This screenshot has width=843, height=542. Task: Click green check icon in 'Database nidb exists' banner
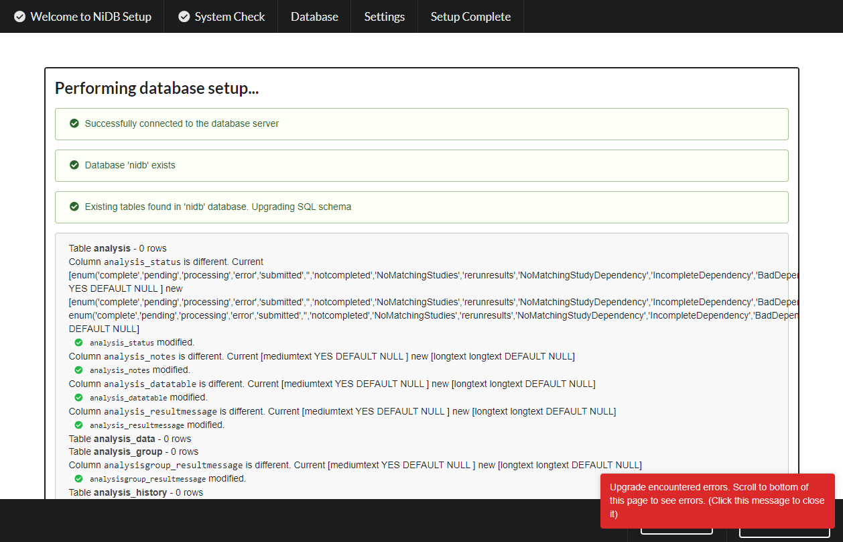click(x=74, y=165)
